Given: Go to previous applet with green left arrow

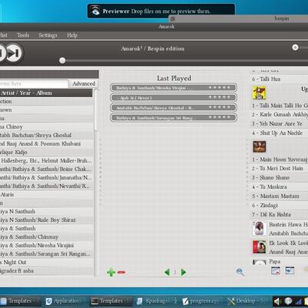Looking at the screenshot, I should pos(167,272).
